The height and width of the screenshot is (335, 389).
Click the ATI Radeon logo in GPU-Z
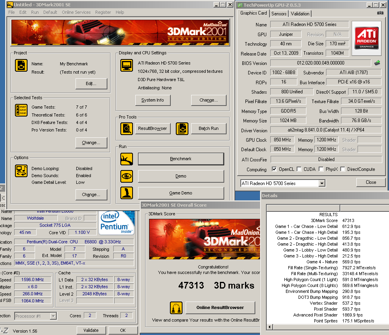367,38
